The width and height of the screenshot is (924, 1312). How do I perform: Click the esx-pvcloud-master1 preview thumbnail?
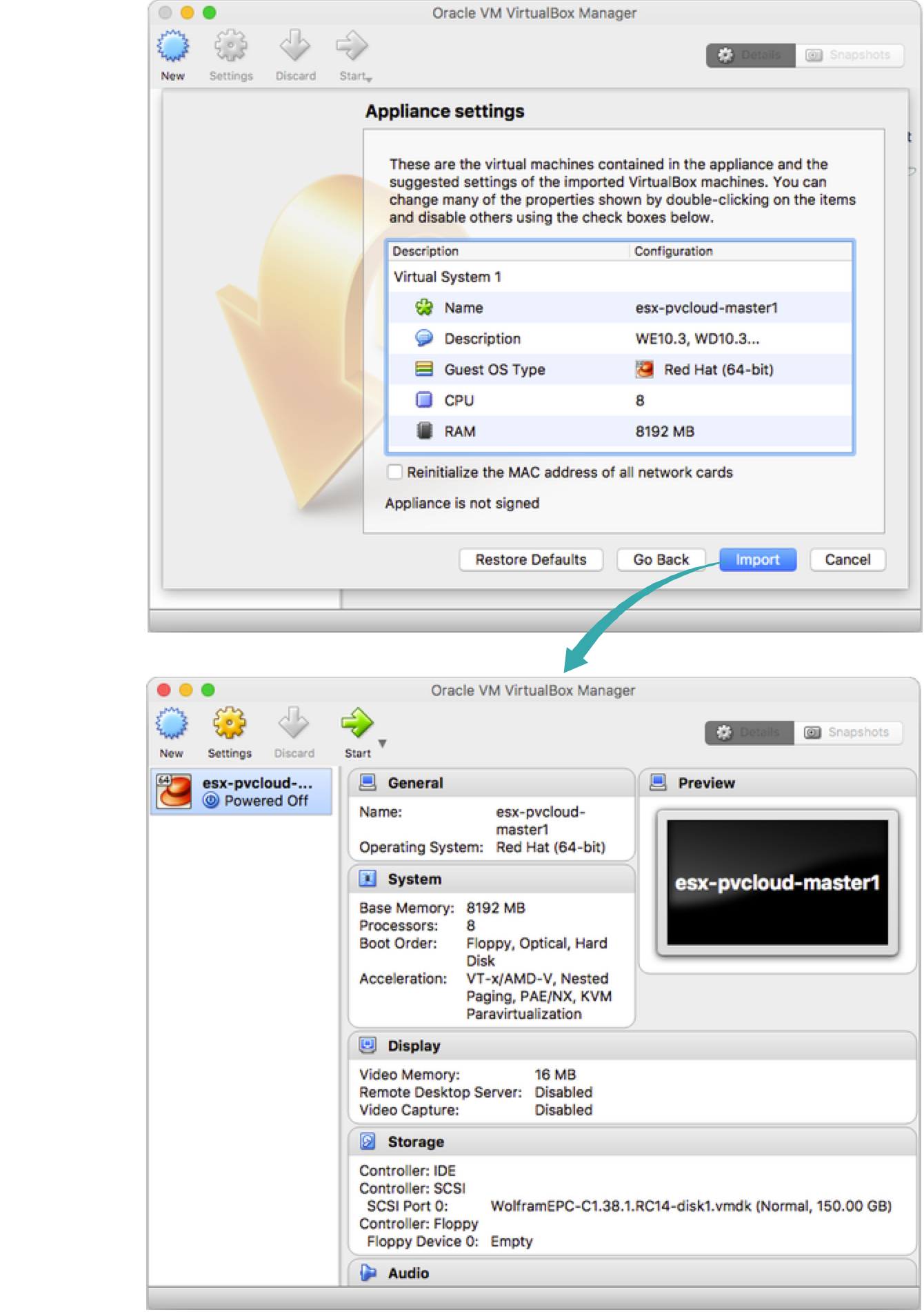tap(777, 882)
